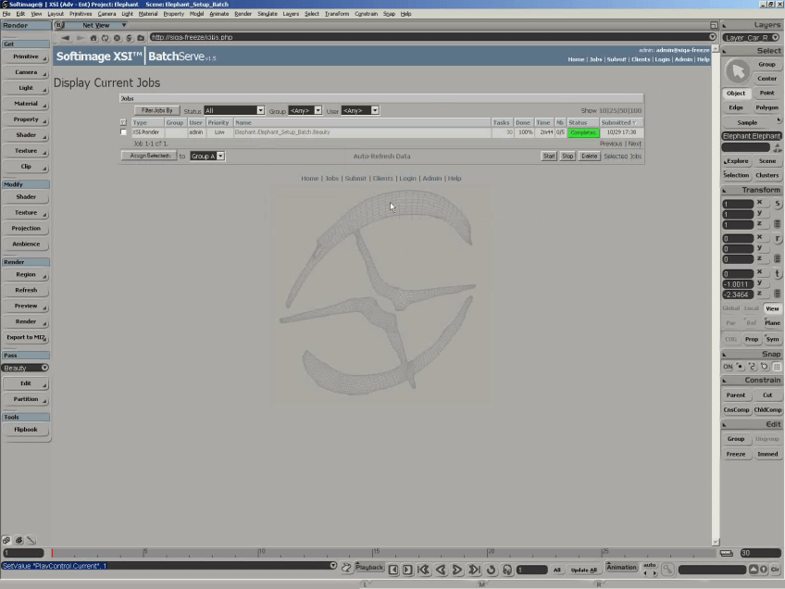This screenshot has width=785, height=589.
Task: Click the Submit link in header navigation
Action: click(x=616, y=59)
